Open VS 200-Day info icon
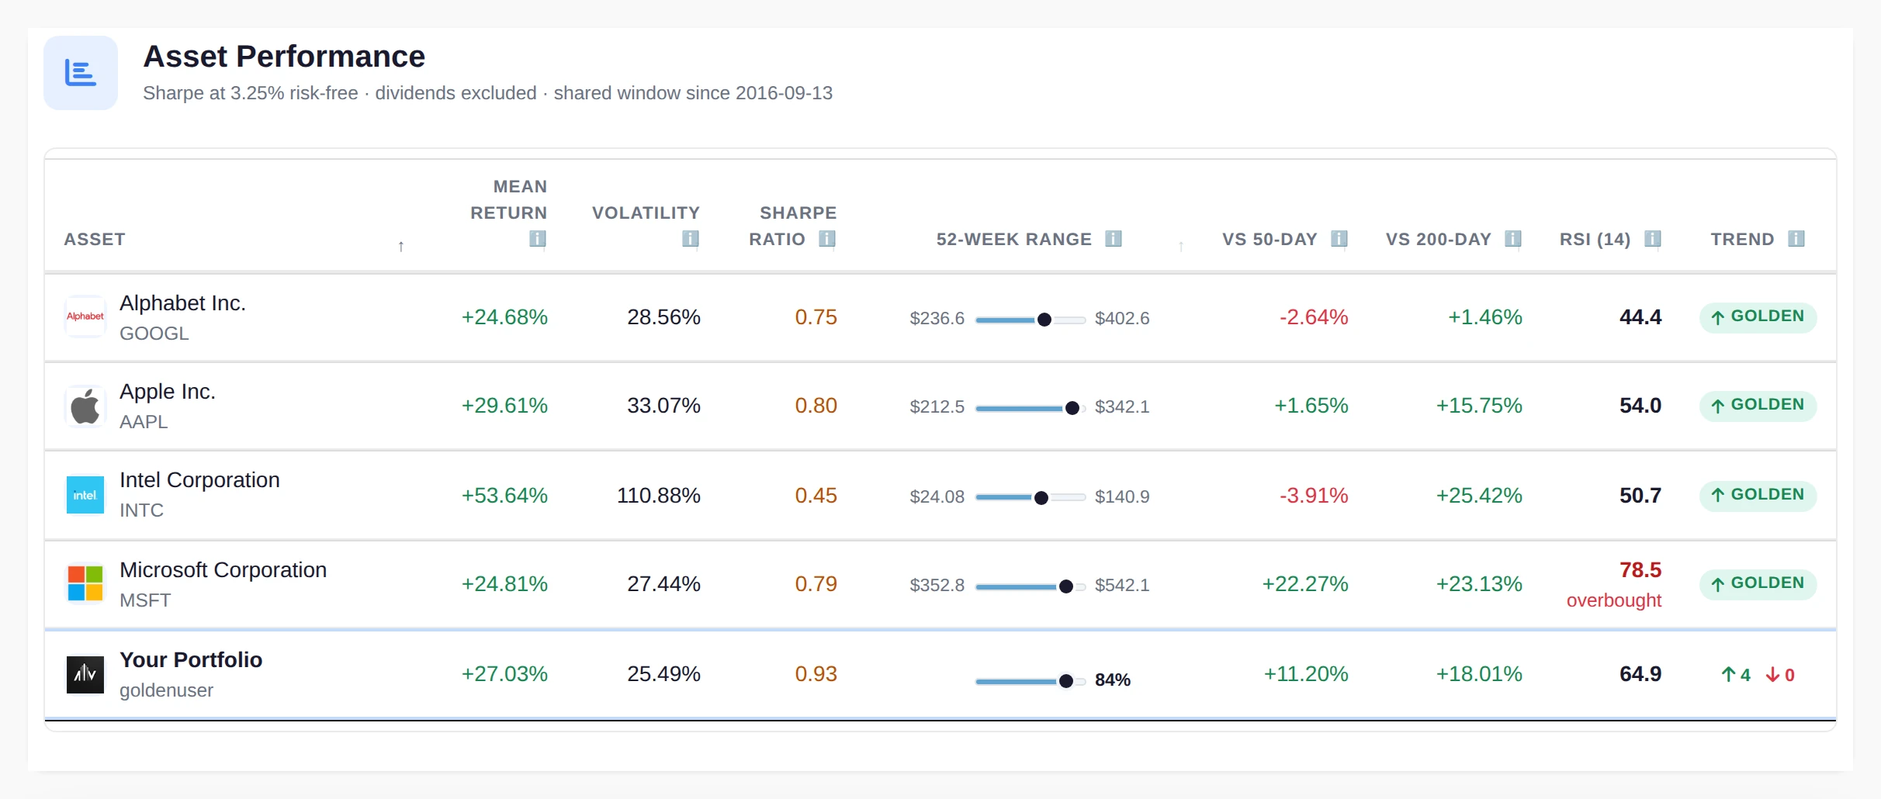Viewport: 1881px width, 799px height. [x=1512, y=239]
